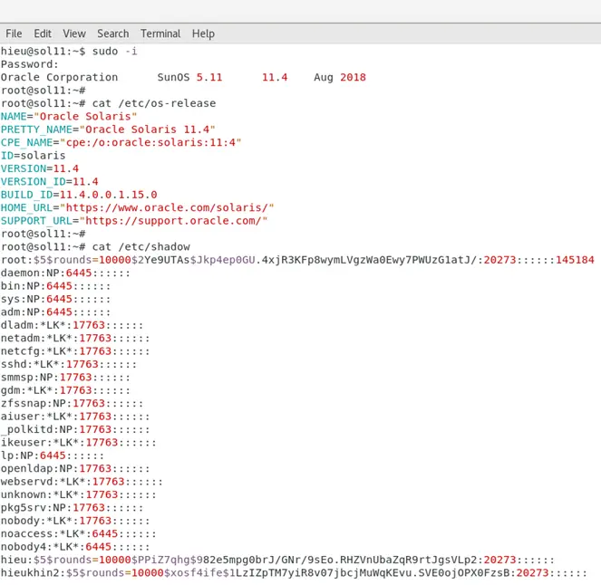Click the 'cat /etc/os-release' command
Screen dimensions: 601x585
point(154,103)
